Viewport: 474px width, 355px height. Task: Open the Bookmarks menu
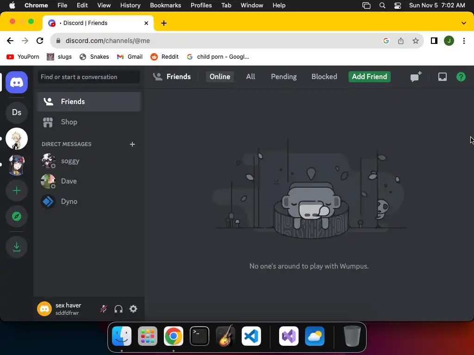point(165,6)
